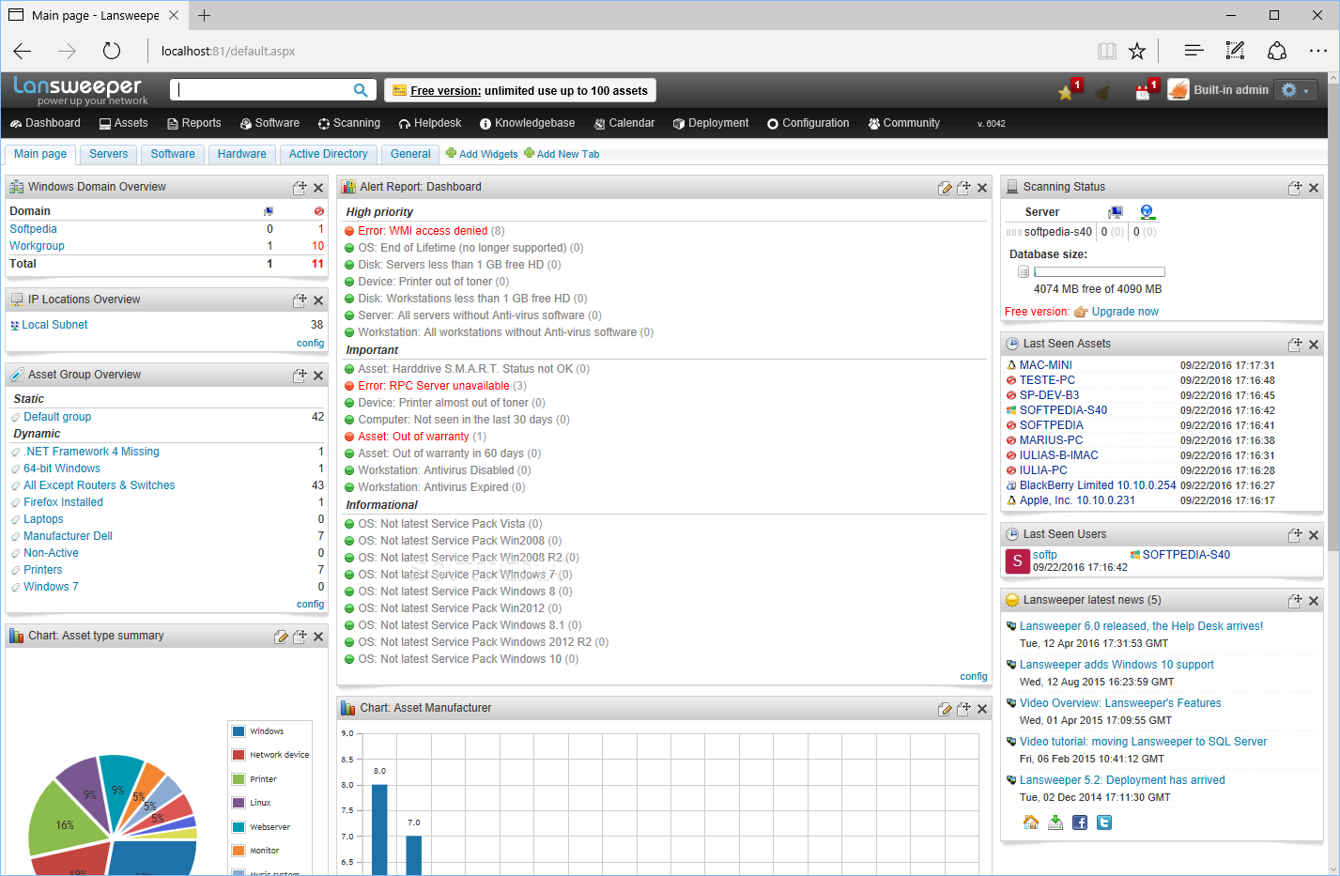Click the browser reading view icon
The image size is (1340, 876).
[x=1107, y=51]
